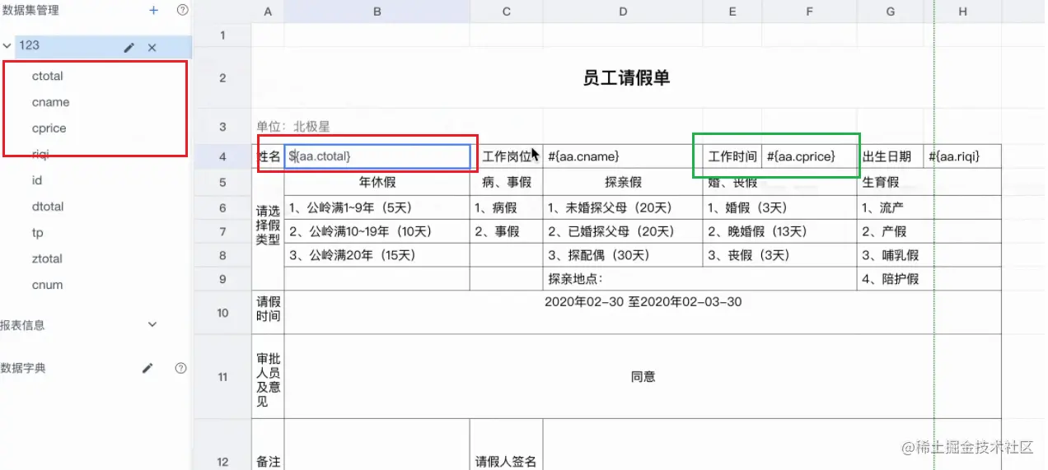Click cell 2、晚婚假（13天）
Image resolution: width=1048 pixels, height=470 pixels.
[x=779, y=232]
